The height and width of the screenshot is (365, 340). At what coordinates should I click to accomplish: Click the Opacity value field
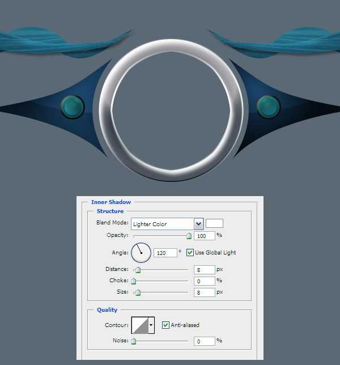205,236
